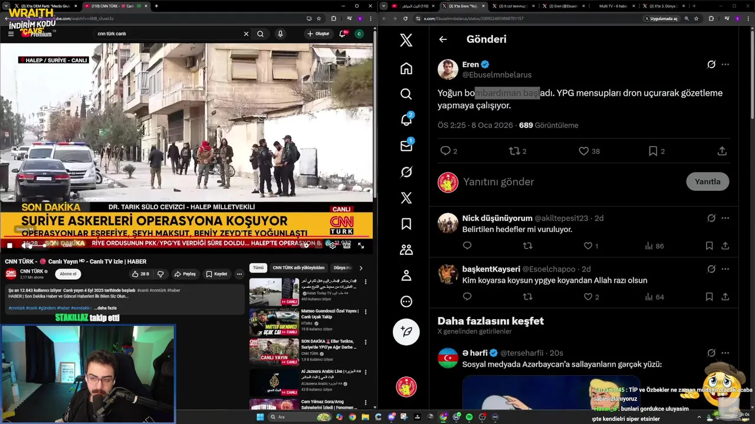Screen dimensions: 755x424
Task: Click the compose post feather button
Action: coord(406,332)
